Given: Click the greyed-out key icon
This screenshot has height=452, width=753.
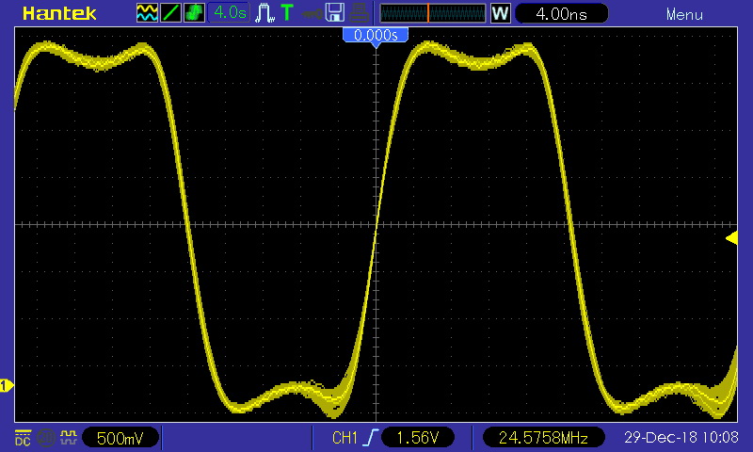Looking at the screenshot, I should (x=312, y=14).
